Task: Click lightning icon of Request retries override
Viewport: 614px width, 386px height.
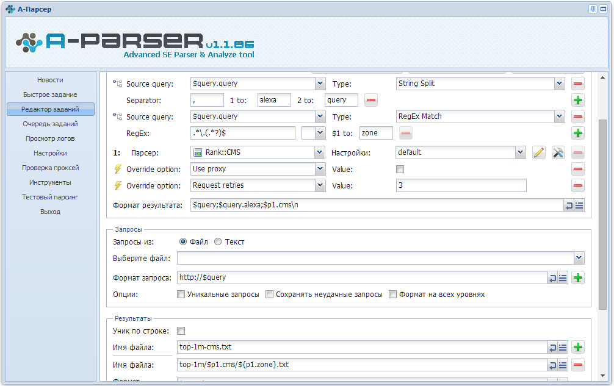Action: (x=117, y=185)
